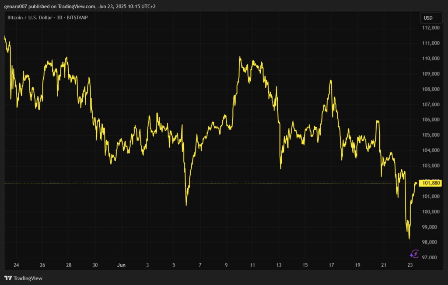Click the purple lightning bolt icon
Viewport: 448px width, 285px height.
pyautogui.click(x=414, y=254)
